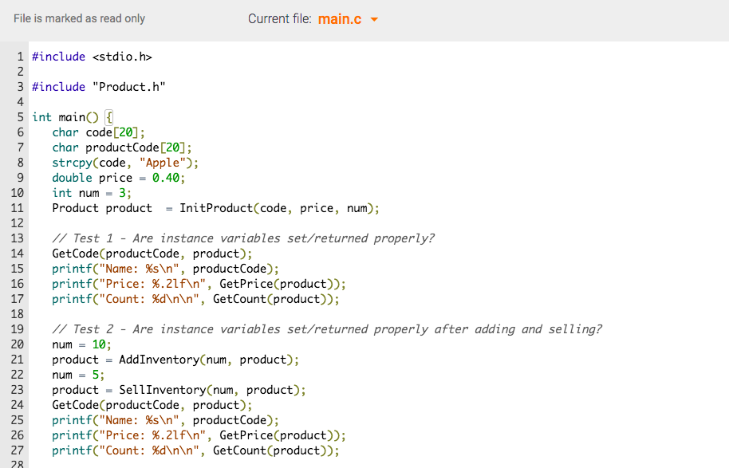Click the 'File is marked as read only' notice
The height and width of the screenshot is (468, 729).
[79, 18]
